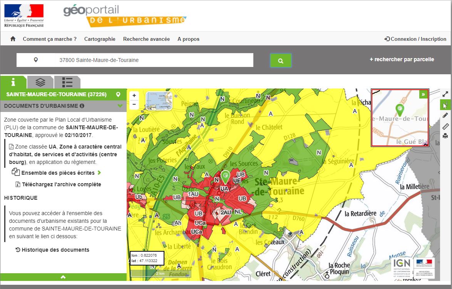This screenshot has width=452, height=289.
Task: Open 'Historique des documents' link
Action: (x=55, y=250)
